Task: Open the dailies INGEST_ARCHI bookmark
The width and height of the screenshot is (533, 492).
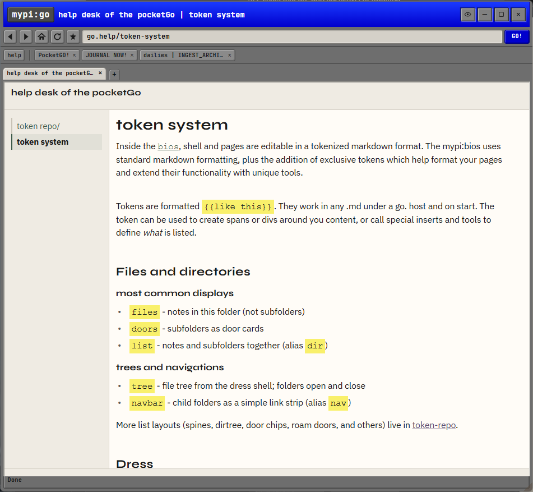Action: pos(183,55)
